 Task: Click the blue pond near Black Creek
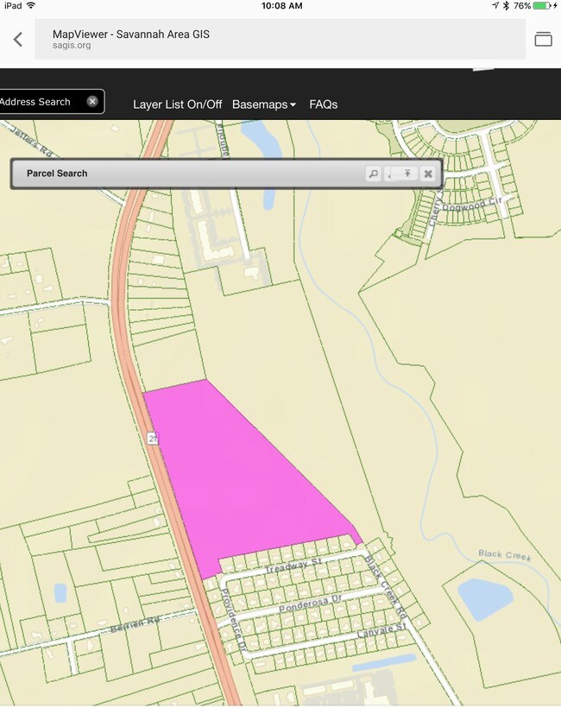[x=483, y=597]
